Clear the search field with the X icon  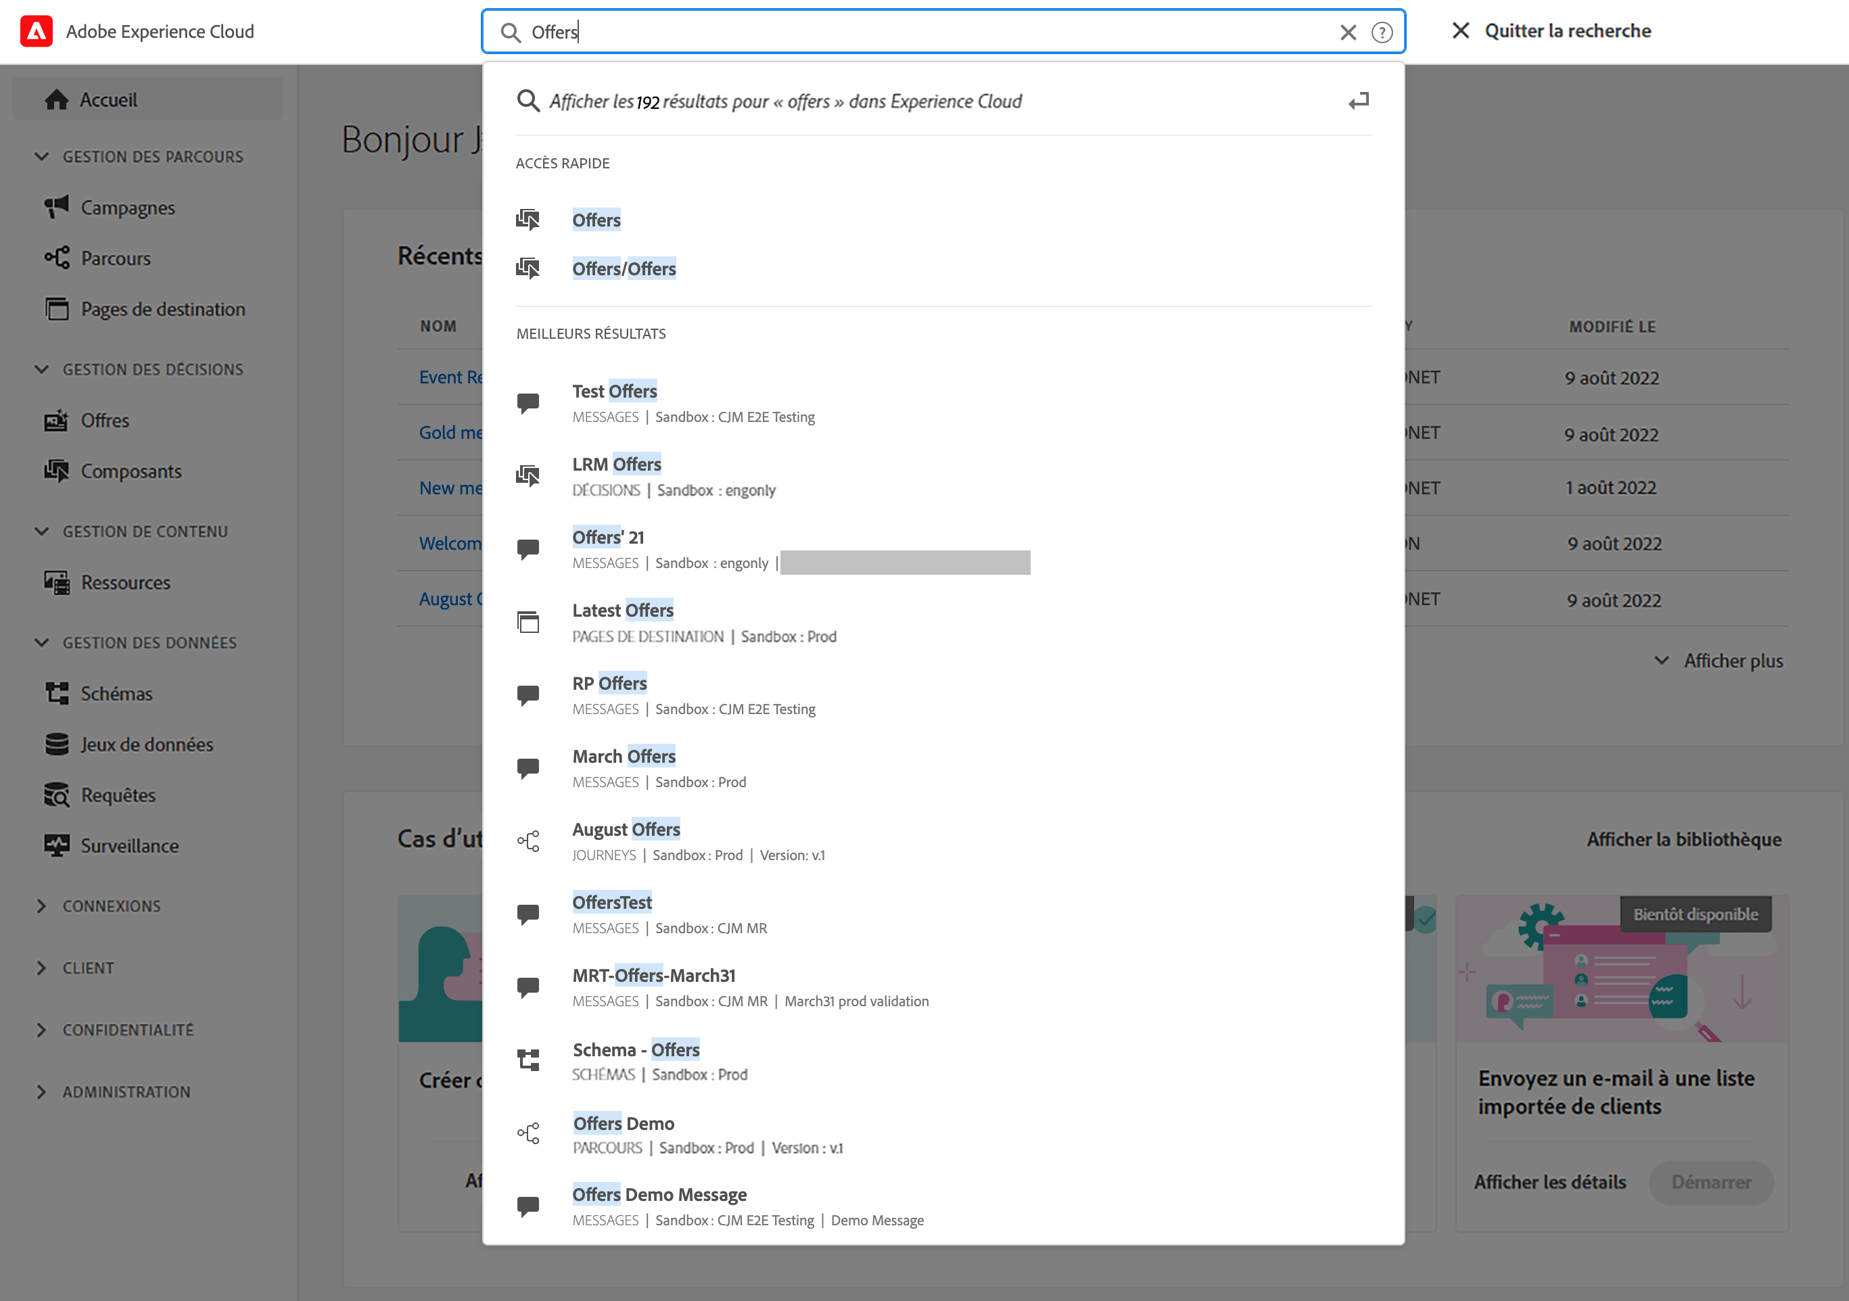tap(1347, 32)
